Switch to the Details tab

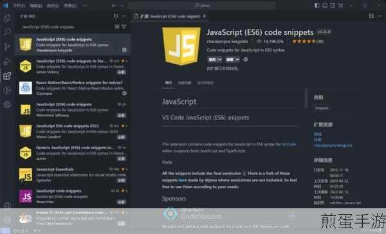pyautogui.click(x=169, y=83)
